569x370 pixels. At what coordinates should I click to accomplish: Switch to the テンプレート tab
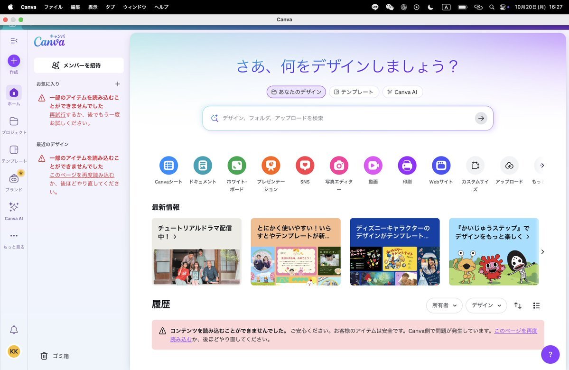pyautogui.click(x=354, y=92)
